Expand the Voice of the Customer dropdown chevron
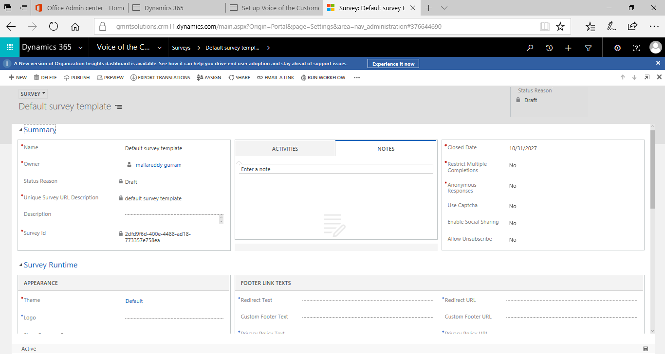Image resolution: width=665 pixels, height=354 pixels. (x=160, y=48)
